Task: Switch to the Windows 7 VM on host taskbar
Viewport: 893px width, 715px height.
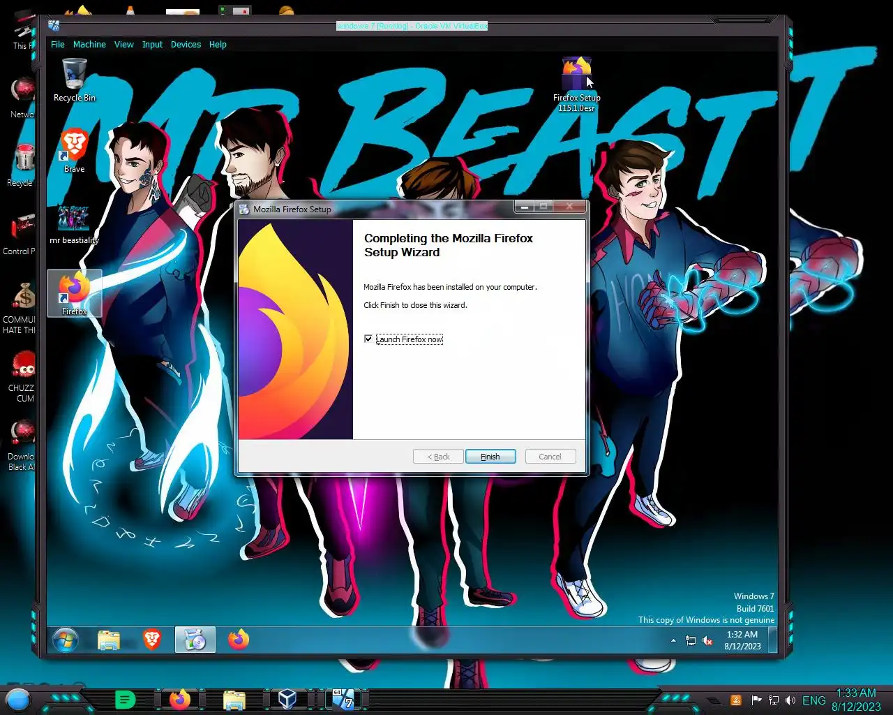Action: coord(343,699)
